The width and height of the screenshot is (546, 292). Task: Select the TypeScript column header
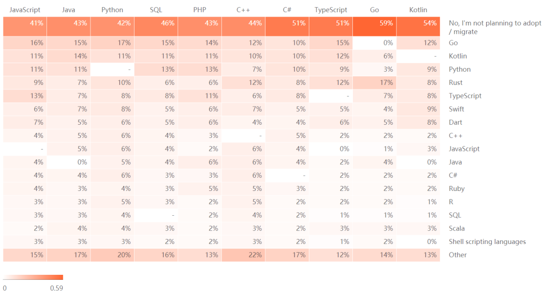331,10
